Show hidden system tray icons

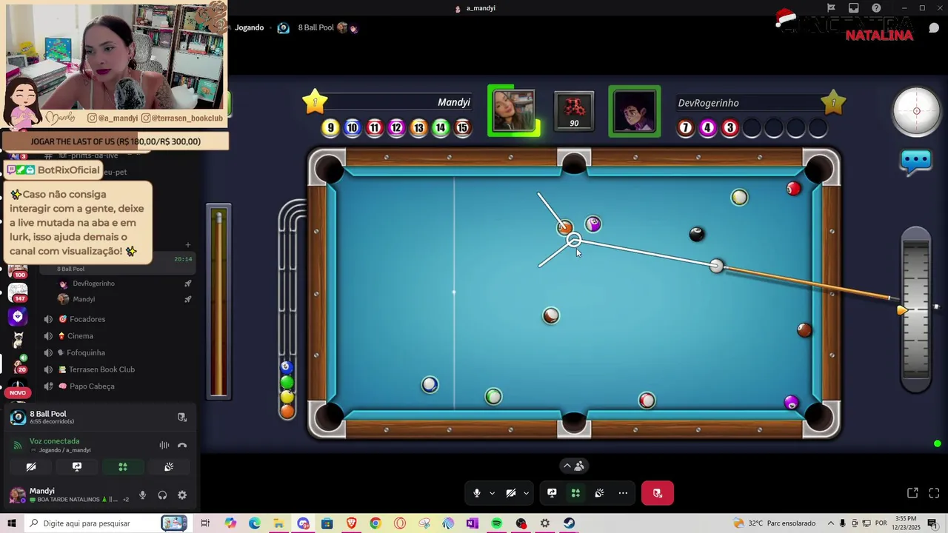(830, 523)
